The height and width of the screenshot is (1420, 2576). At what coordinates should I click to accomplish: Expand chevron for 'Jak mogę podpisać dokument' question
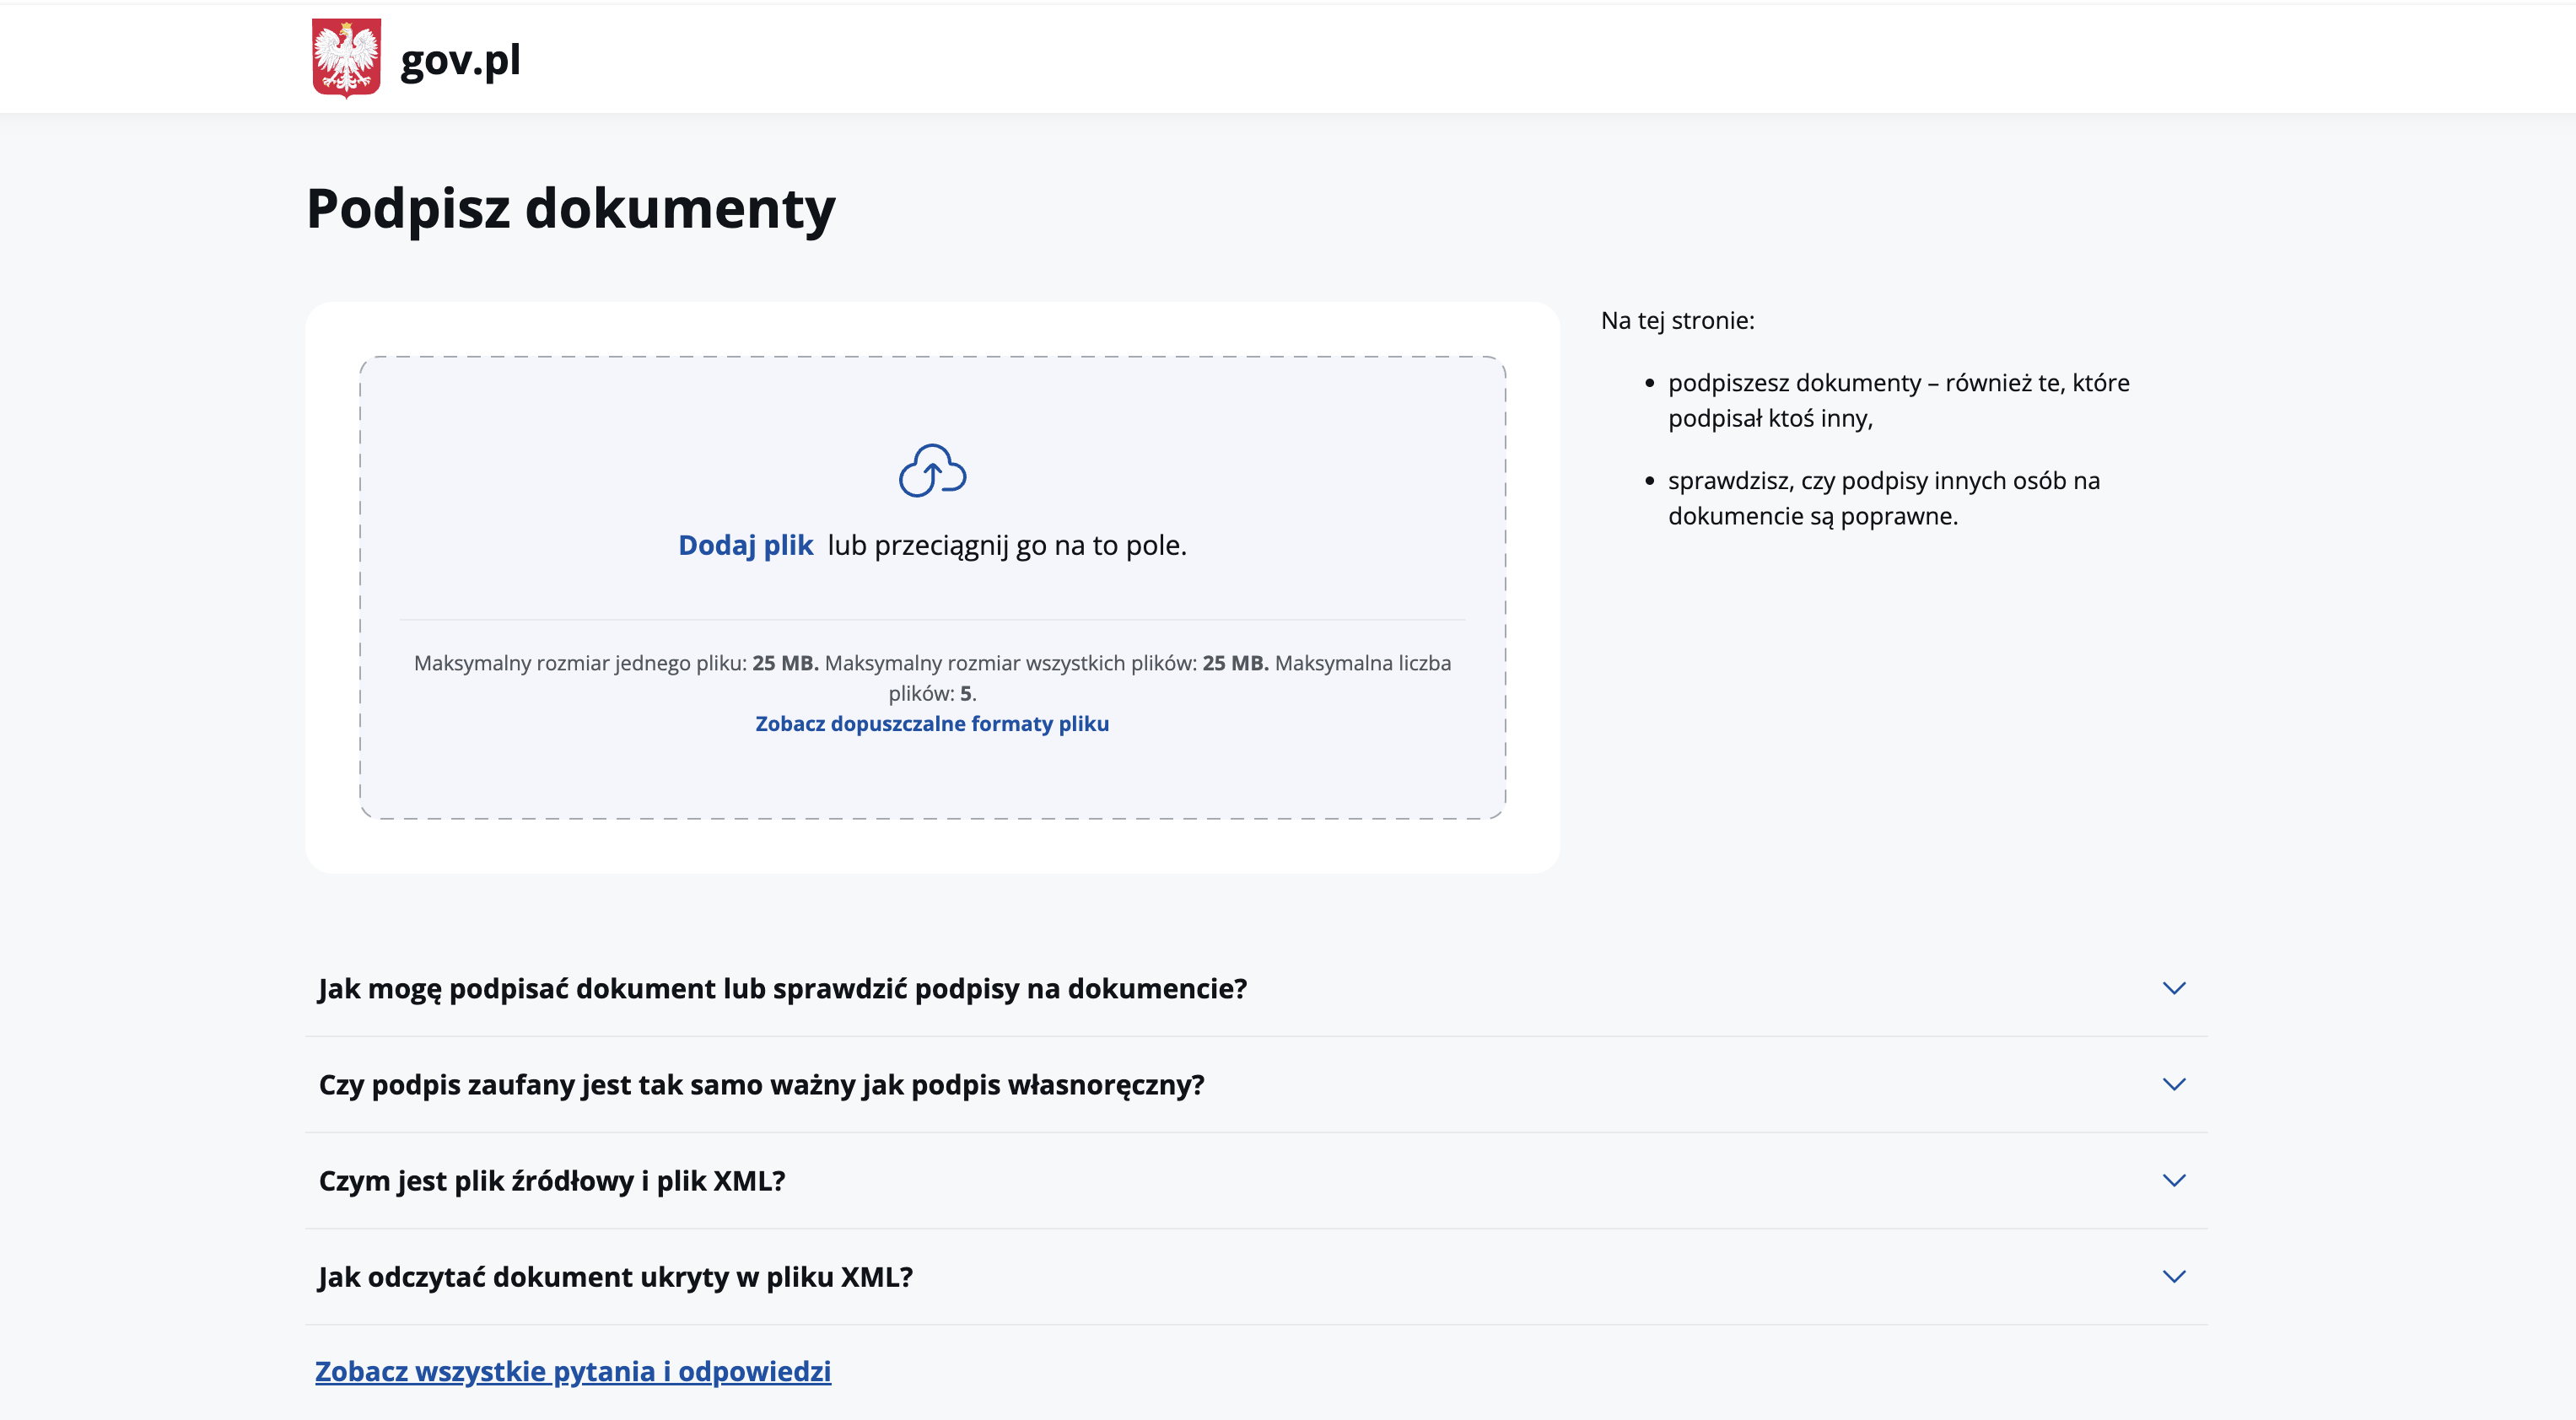[x=2173, y=988]
